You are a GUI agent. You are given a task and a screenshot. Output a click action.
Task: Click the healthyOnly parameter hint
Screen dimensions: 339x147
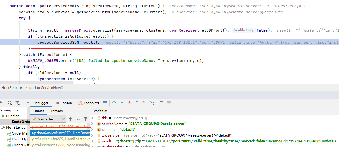point(244,30)
